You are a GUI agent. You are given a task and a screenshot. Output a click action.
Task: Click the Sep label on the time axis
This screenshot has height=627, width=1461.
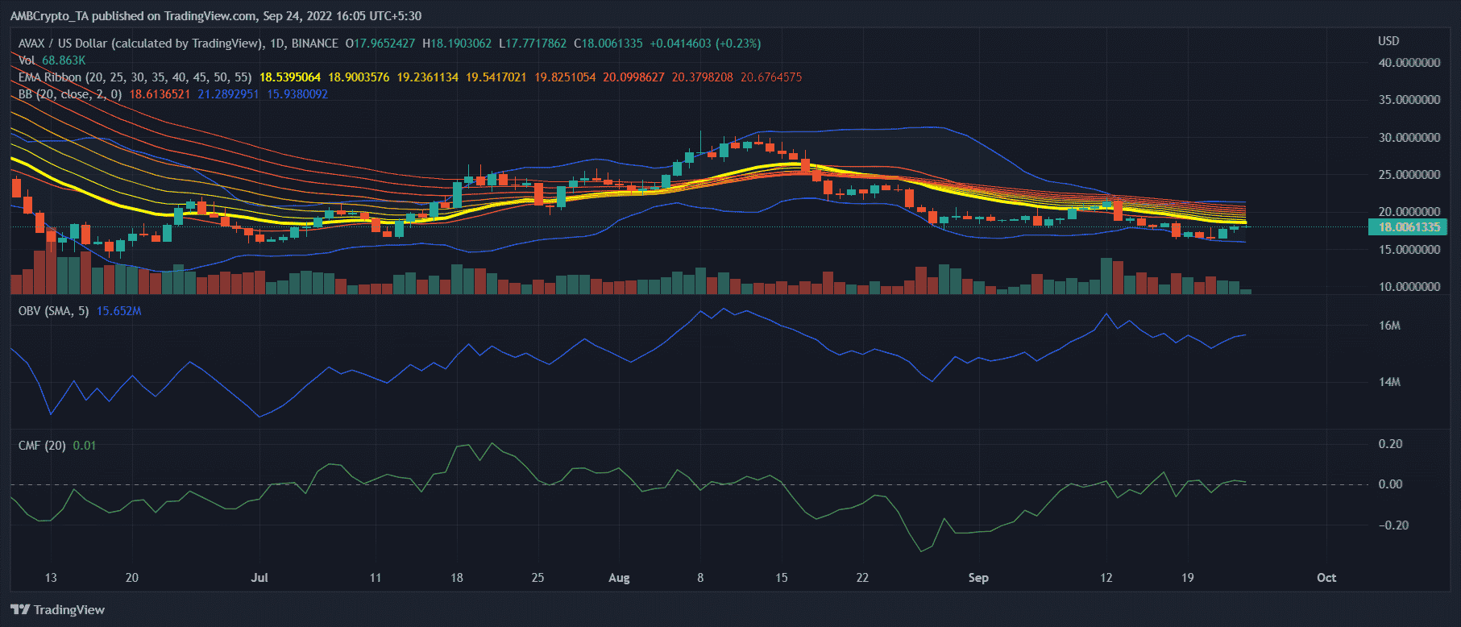tap(977, 578)
